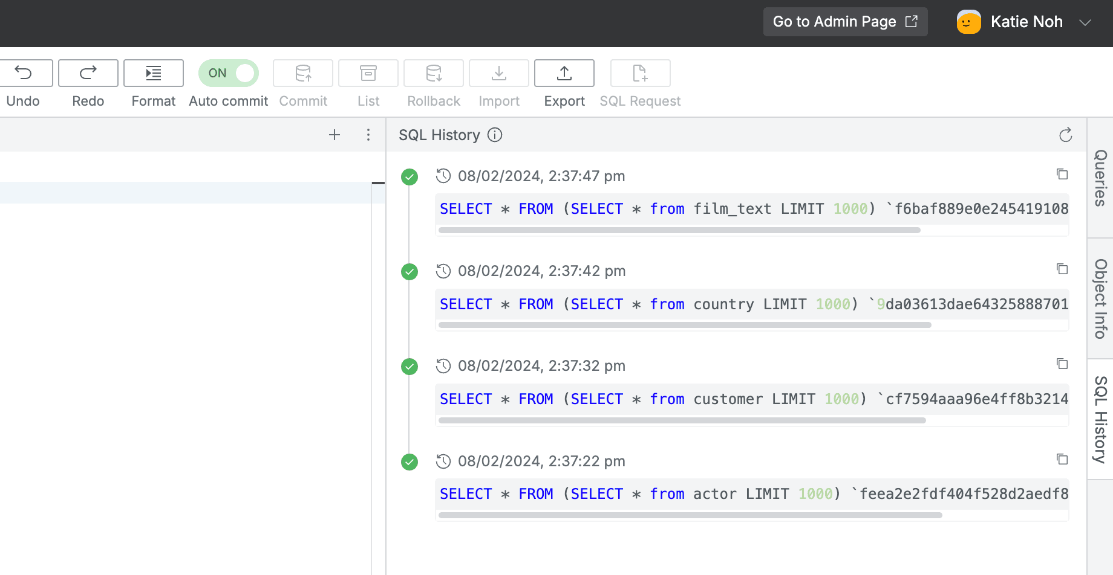Refresh the SQL History list
This screenshot has height=575, width=1113.
click(1066, 135)
